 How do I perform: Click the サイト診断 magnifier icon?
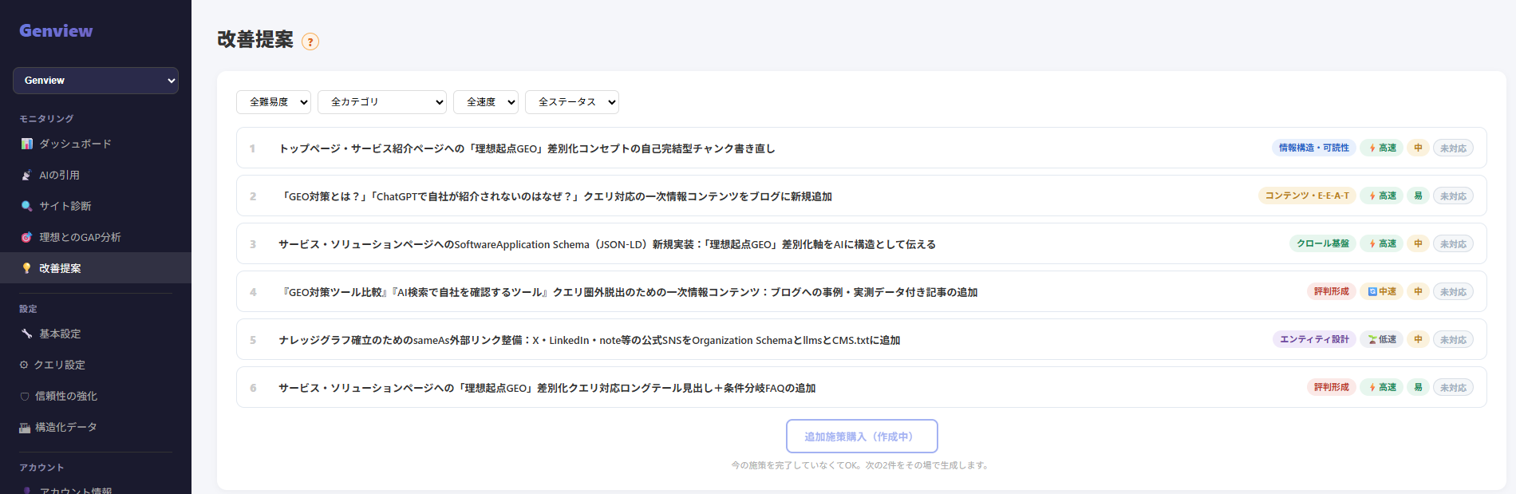pyautogui.click(x=27, y=206)
